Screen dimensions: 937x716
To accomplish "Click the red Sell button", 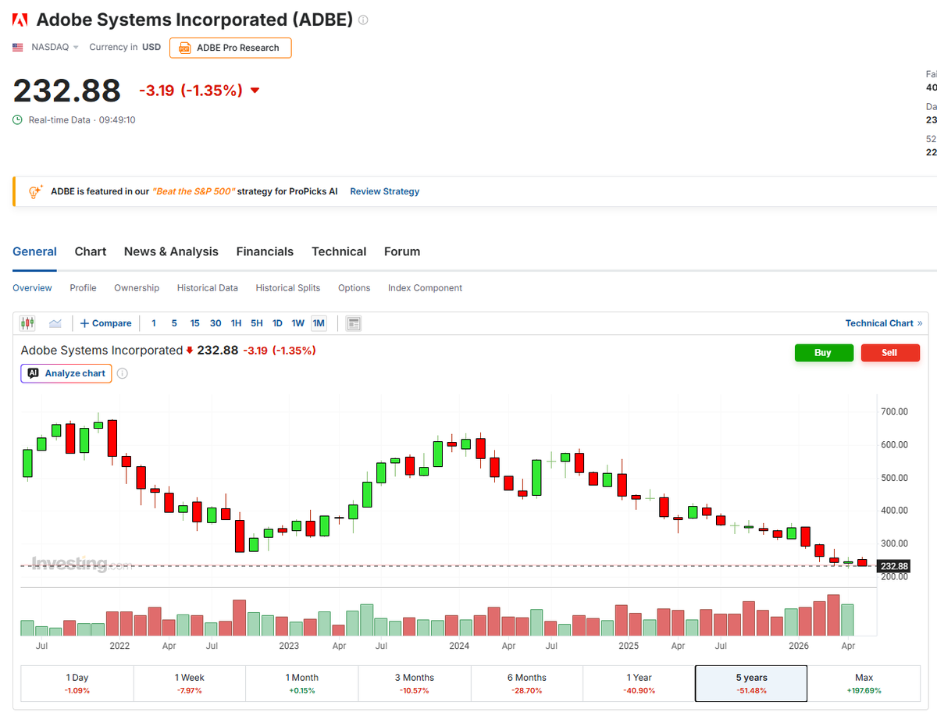I will (889, 353).
